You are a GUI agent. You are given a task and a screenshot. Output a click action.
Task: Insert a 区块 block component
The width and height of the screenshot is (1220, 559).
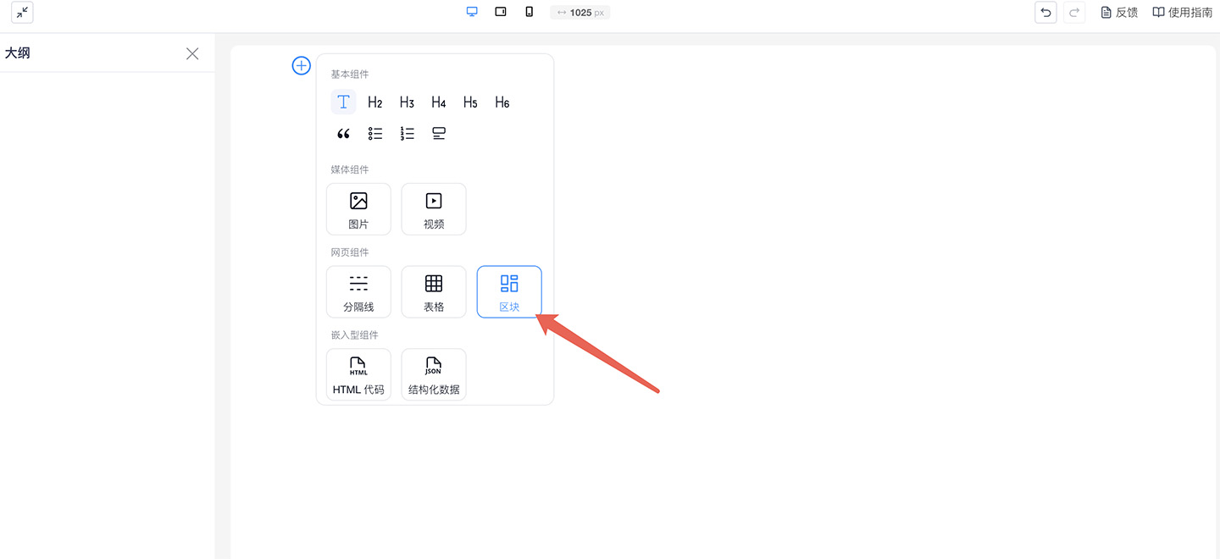tap(509, 292)
